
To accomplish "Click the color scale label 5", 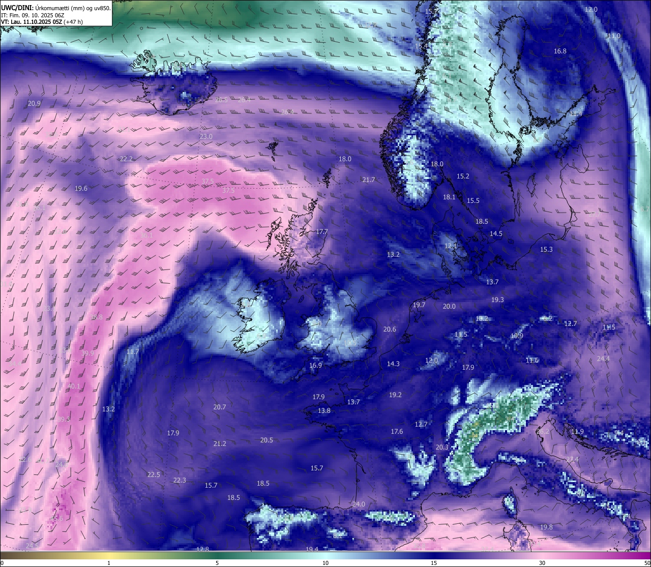I will 217,563.
